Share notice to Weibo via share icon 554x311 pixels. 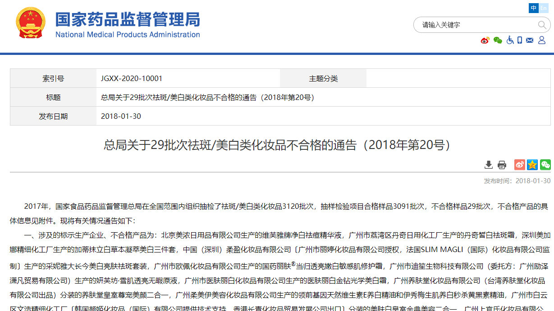pos(520,165)
